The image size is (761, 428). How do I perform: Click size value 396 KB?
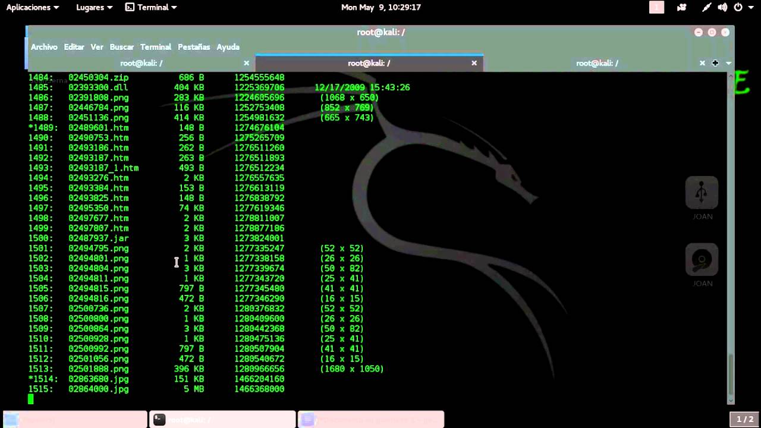pos(189,369)
